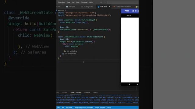Click the web.dart breadcrumb path

pyautogui.click(x=61, y=10)
